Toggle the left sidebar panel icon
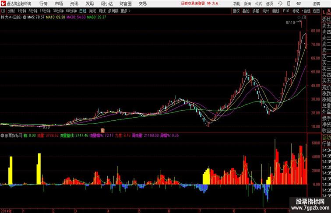331x213 pixels. click(x=3, y=11)
